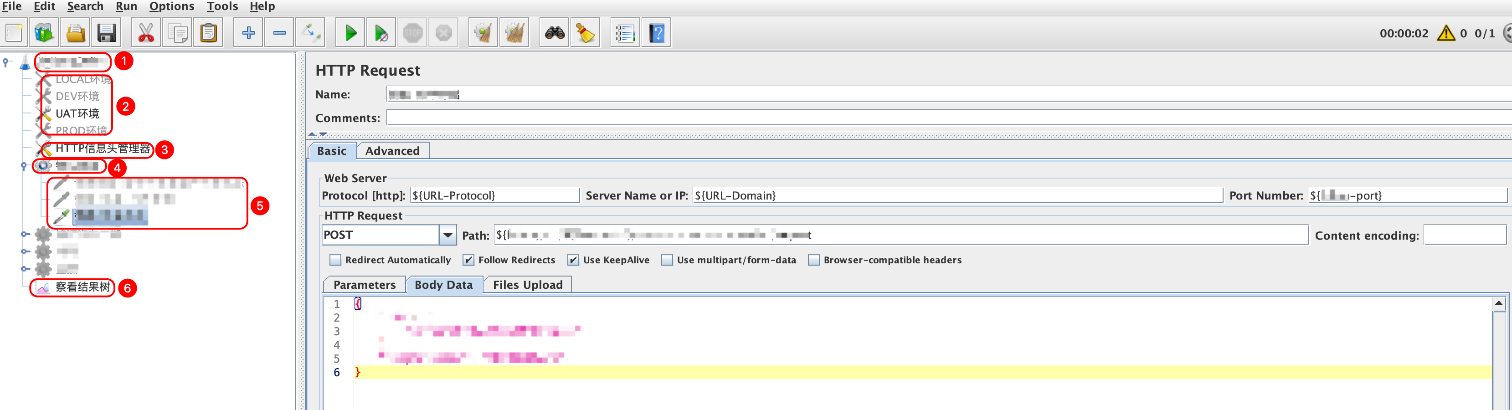Toggle Use KeepAlive checkbox

point(573,259)
